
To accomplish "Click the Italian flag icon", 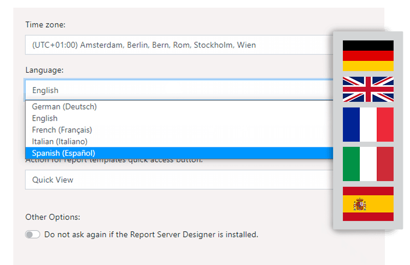I will click(x=368, y=164).
